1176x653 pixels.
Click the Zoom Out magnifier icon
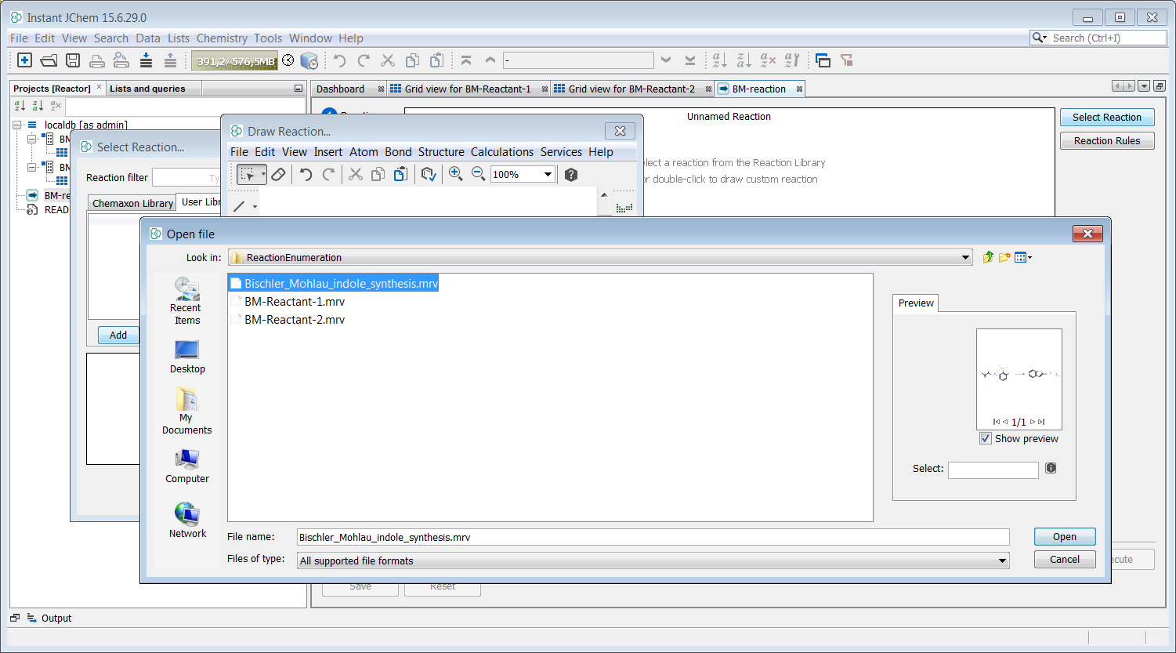pyautogui.click(x=478, y=174)
